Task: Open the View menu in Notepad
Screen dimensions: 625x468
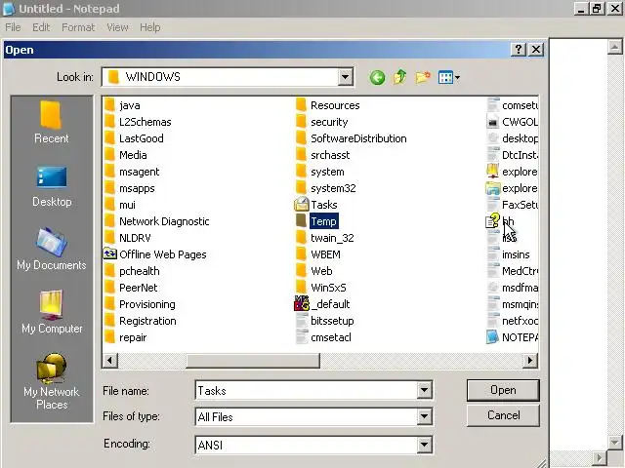Action: click(x=117, y=27)
